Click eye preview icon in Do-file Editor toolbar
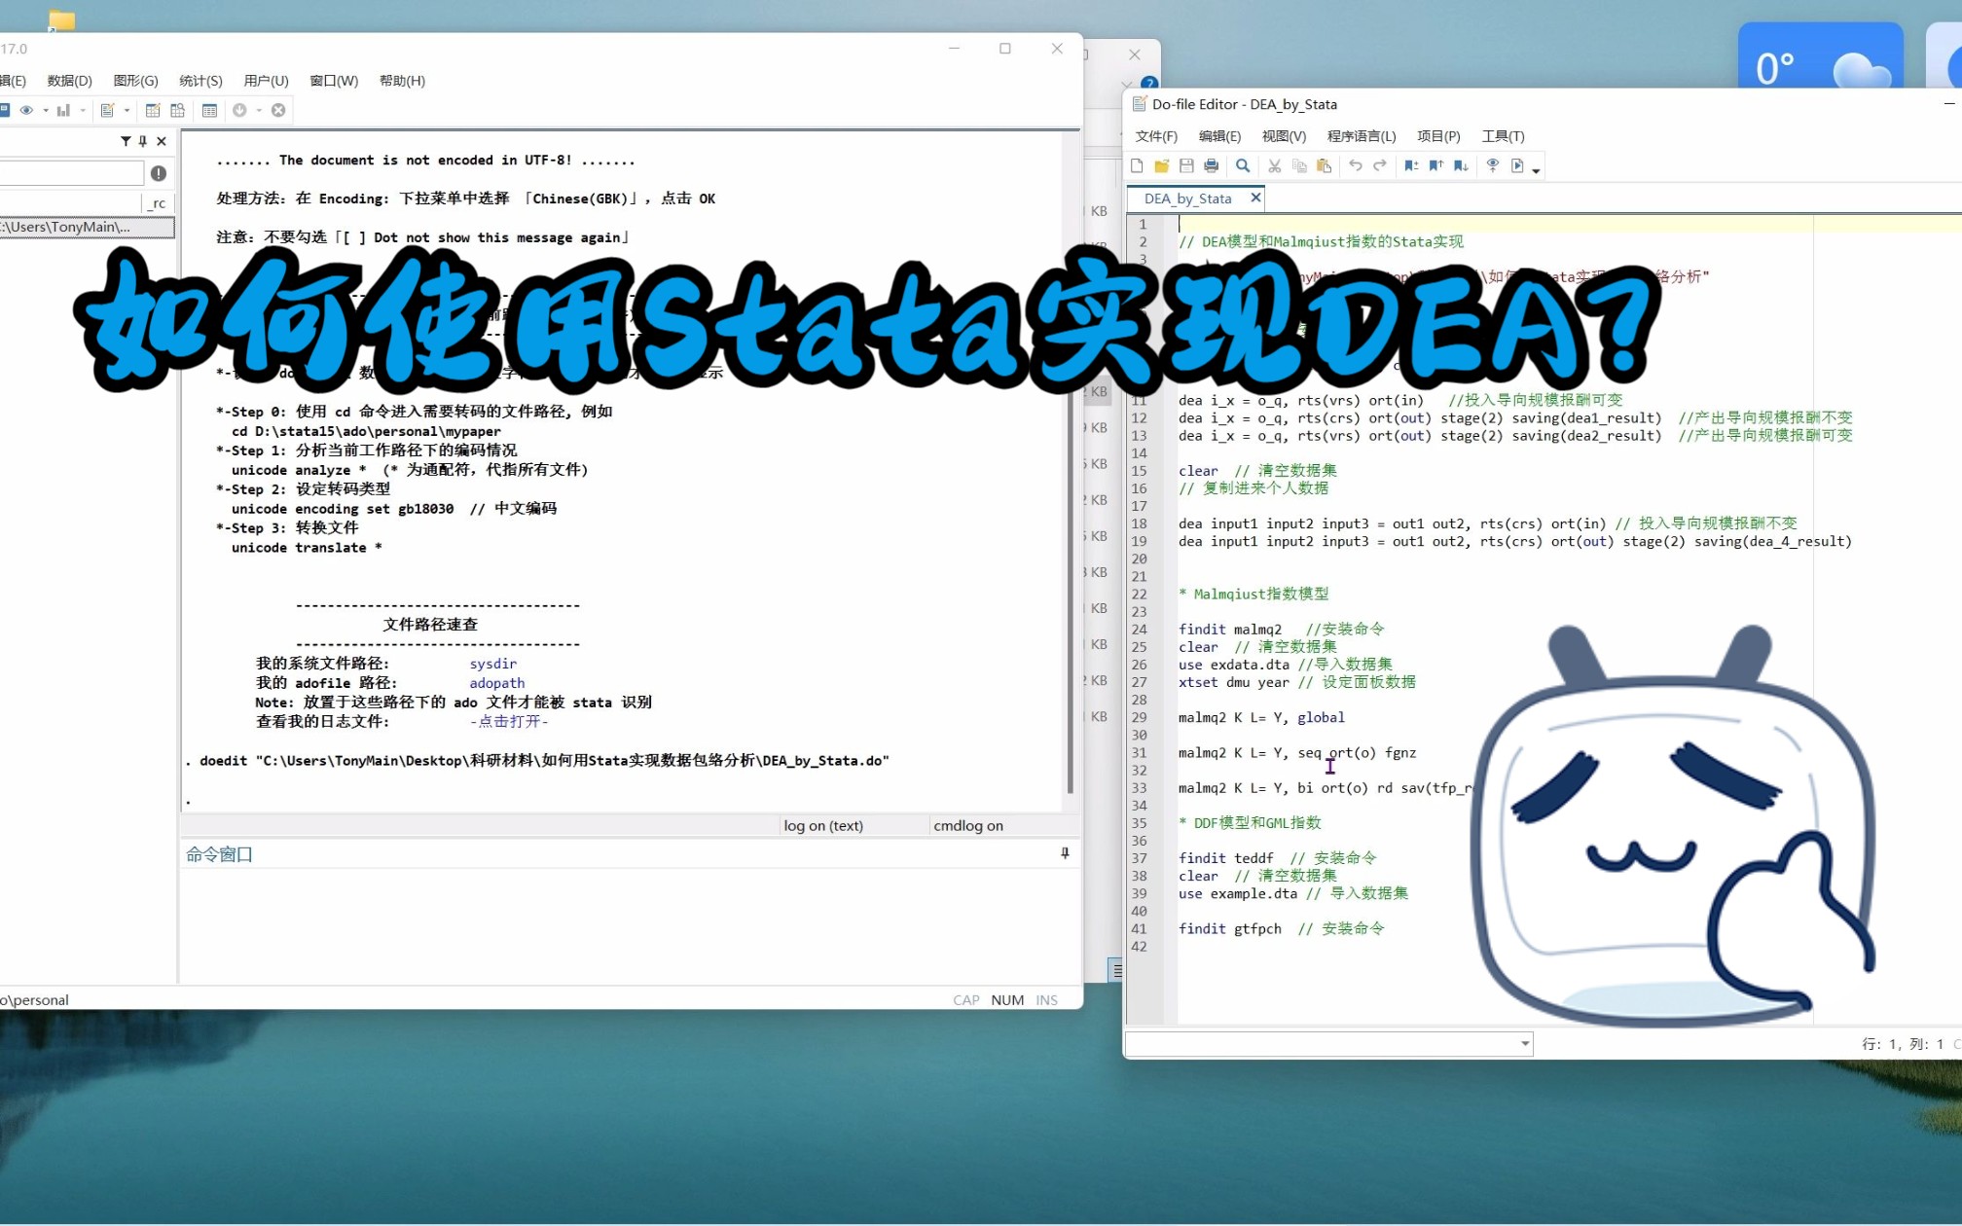Image resolution: width=1962 pixels, height=1226 pixels. coord(1493,166)
